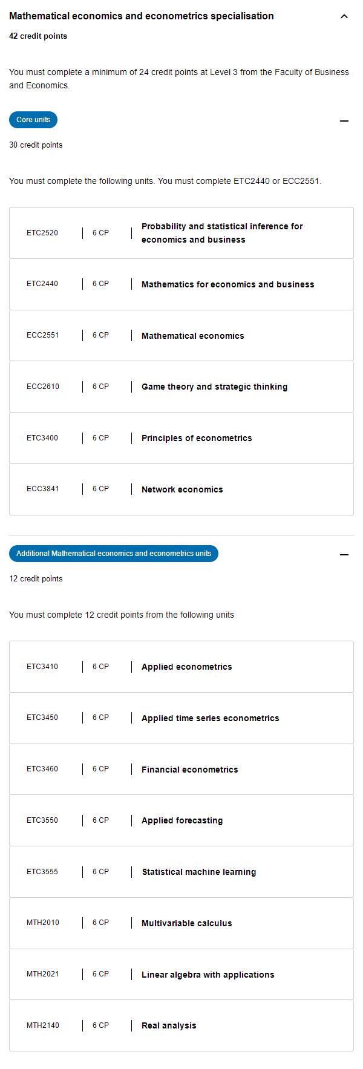Viewport: 363px width, 1069px height.
Task: Select the Additional Mathematical economics and econometrics units pill
Action: point(114,554)
